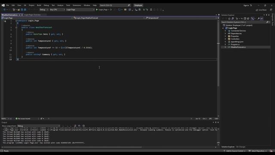This screenshot has width=275, height=155.
Task: Click the Save icon in the toolbar
Action: (x=22, y=9)
